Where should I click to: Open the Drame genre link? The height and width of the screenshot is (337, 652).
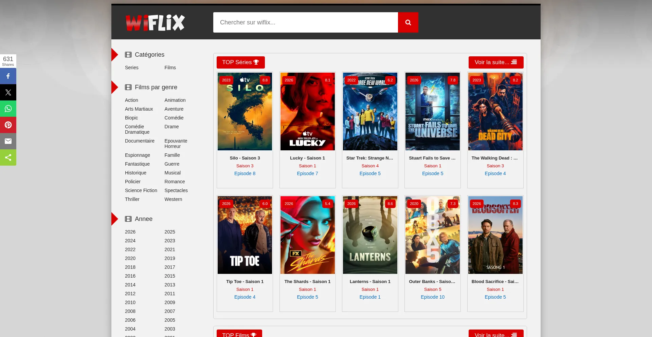point(171,127)
